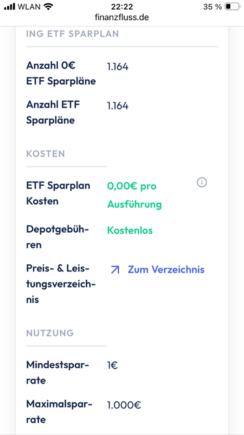Click the green Kostenlos value
The height and width of the screenshot is (435, 244).
[130, 230]
